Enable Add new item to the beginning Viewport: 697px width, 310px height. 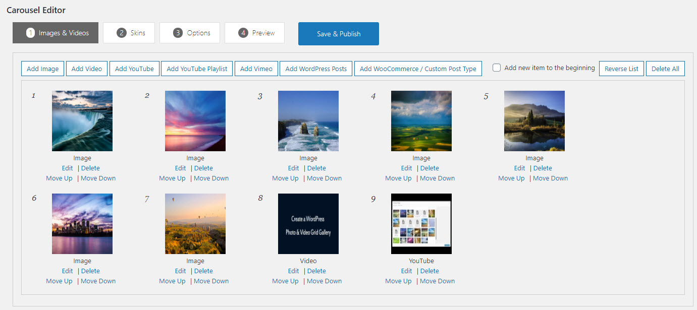coord(497,68)
